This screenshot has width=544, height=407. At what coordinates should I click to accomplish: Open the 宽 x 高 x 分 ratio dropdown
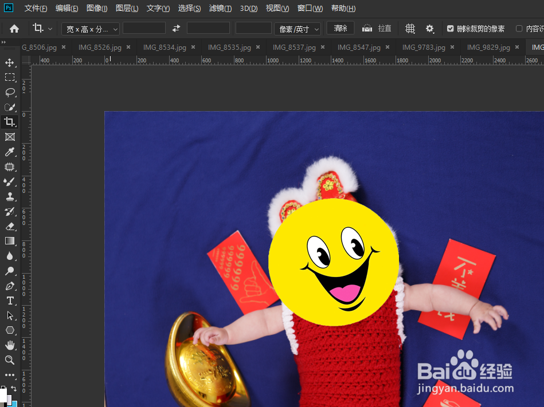click(x=91, y=29)
